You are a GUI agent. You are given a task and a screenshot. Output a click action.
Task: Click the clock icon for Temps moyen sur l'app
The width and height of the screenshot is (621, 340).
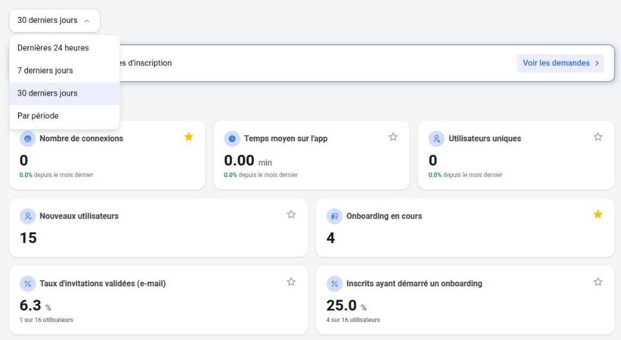point(232,139)
